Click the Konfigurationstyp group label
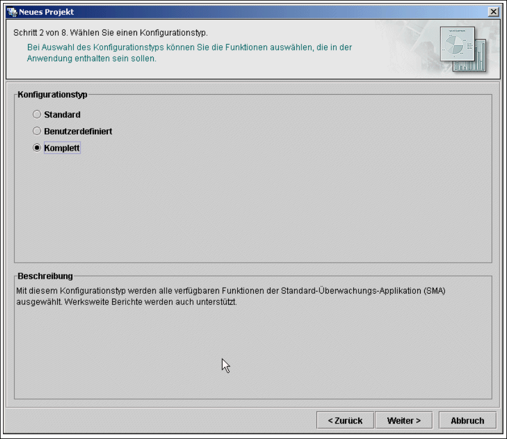Screen dimensions: 507x439 point(52,95)
